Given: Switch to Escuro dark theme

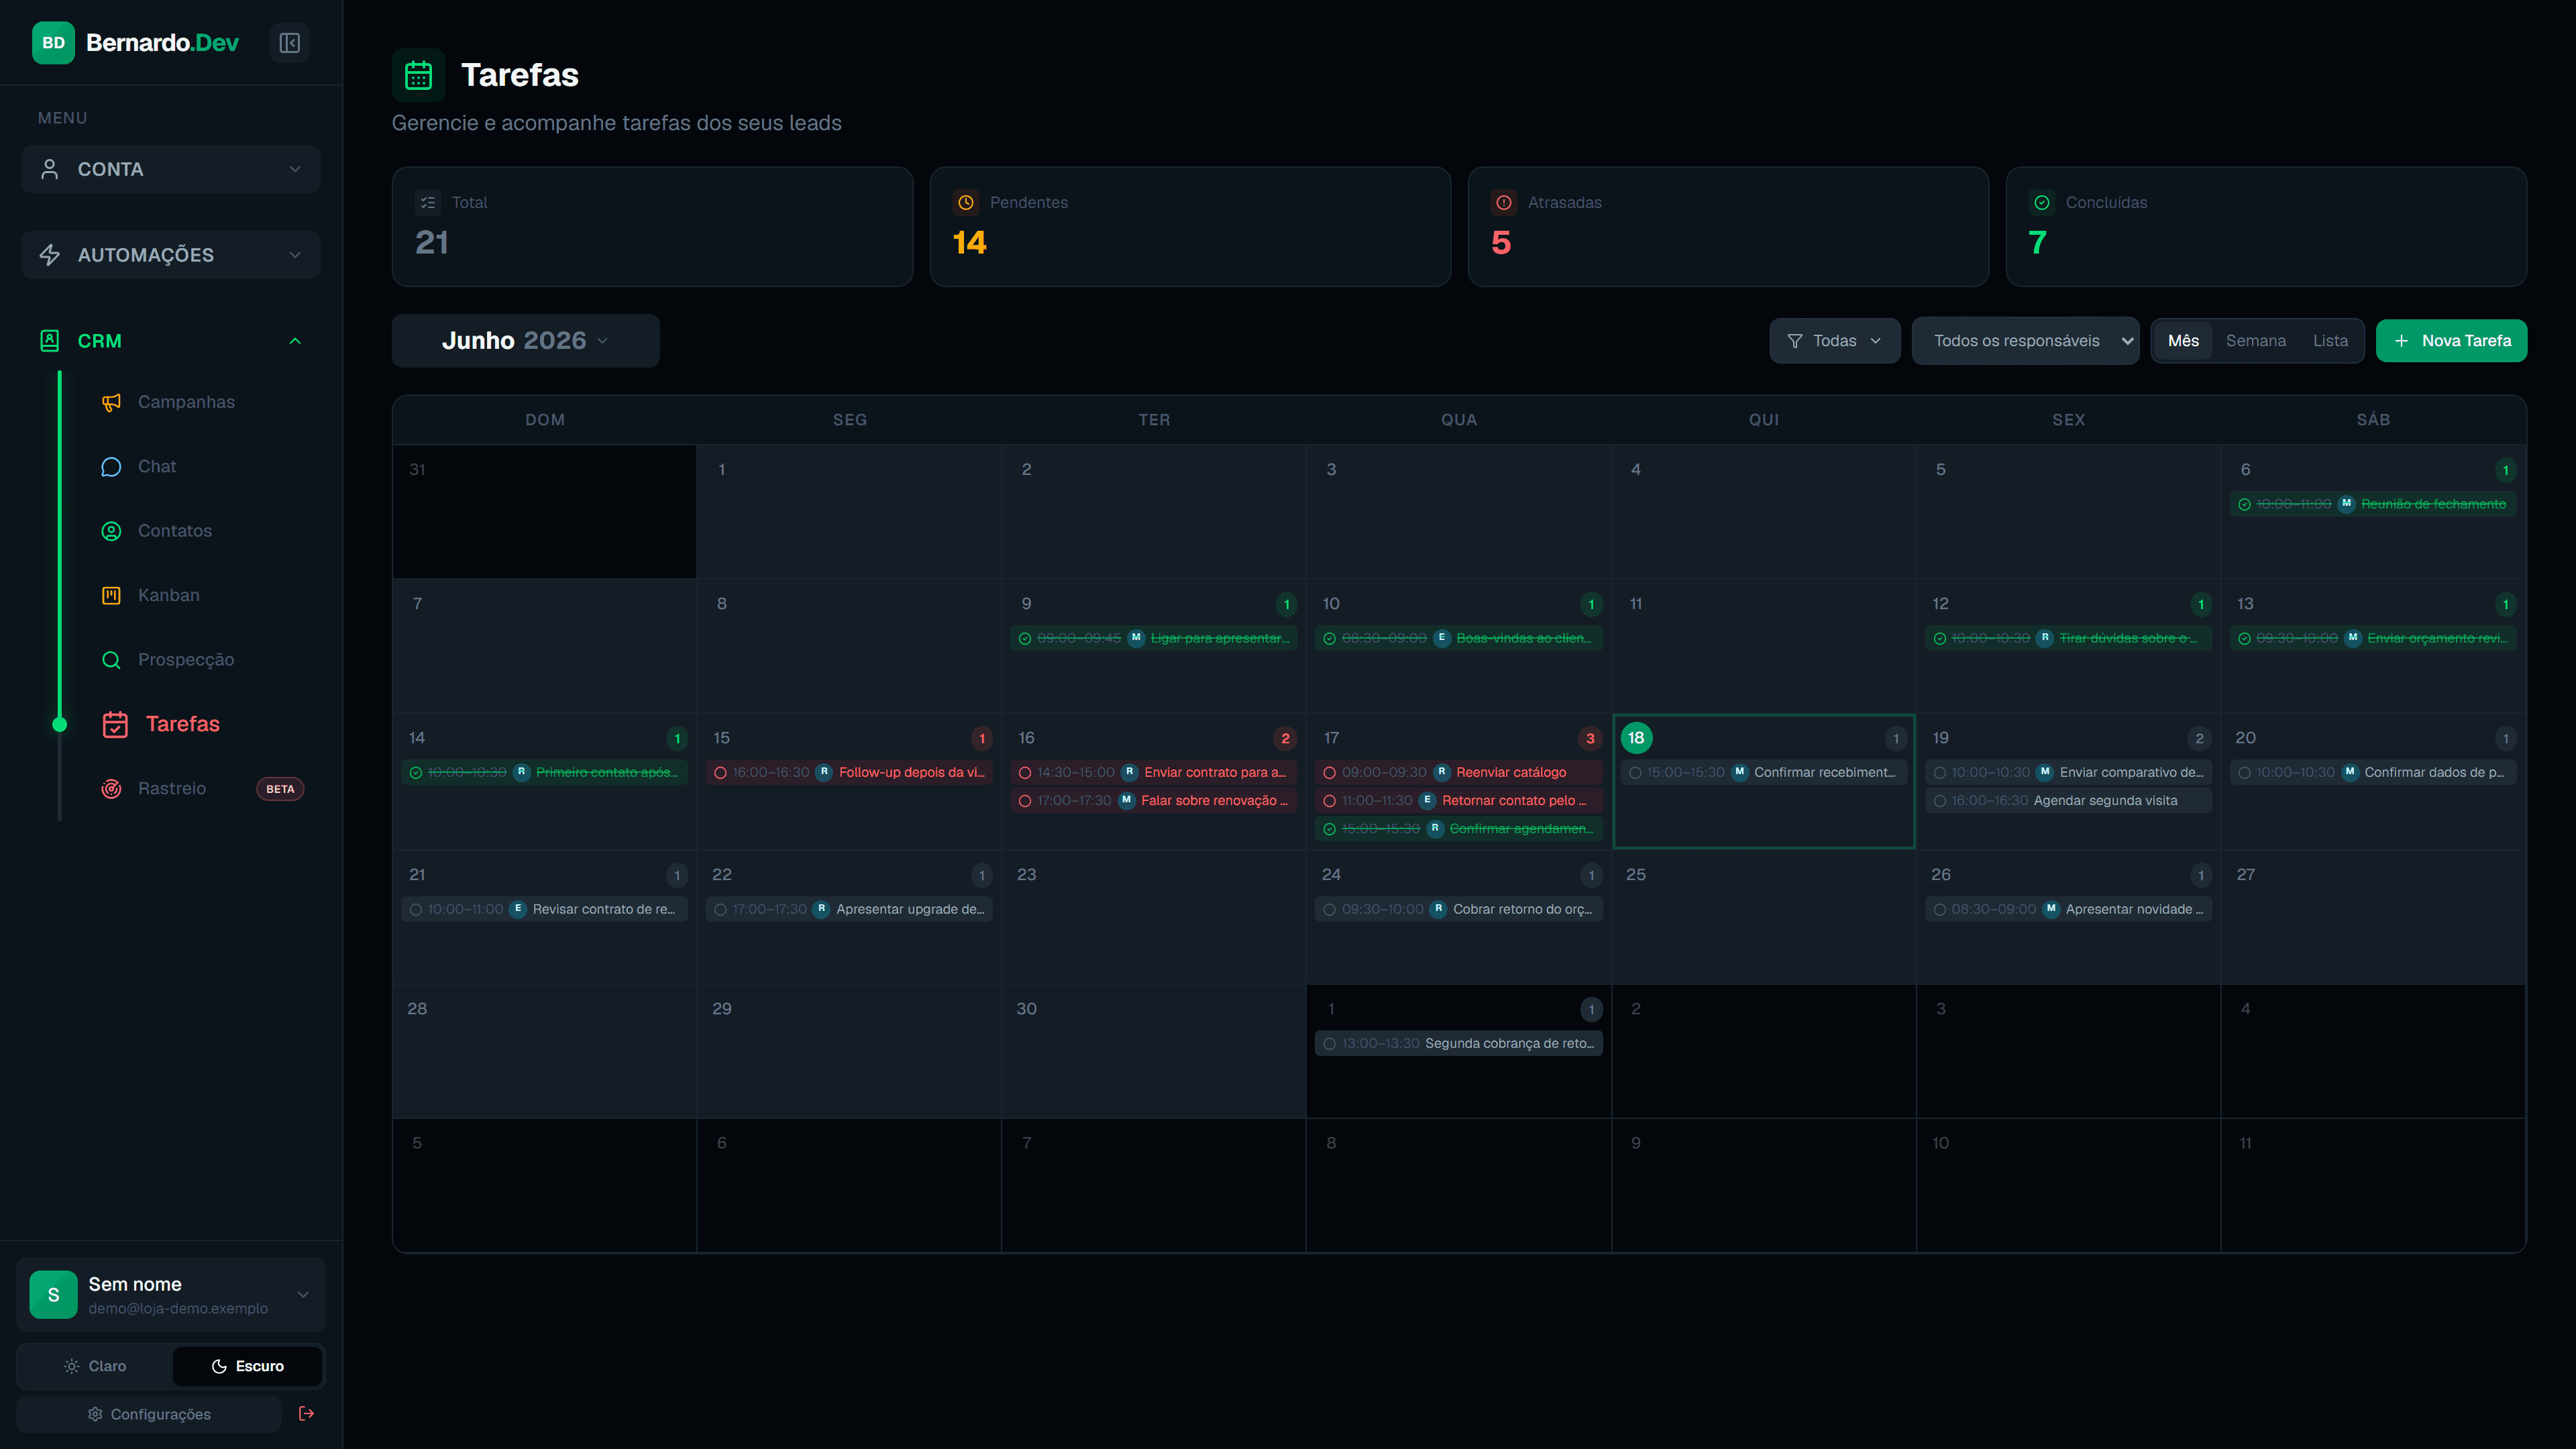Looking at the screenshot, I should point(247,1366).
